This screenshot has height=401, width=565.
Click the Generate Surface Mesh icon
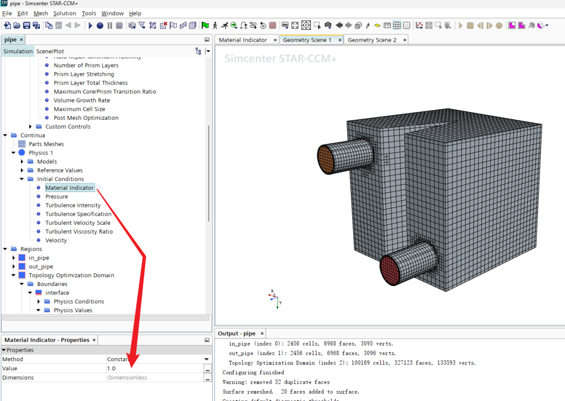coord(183,26)
